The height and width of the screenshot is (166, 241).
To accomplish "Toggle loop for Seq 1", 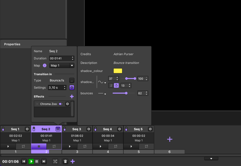I will point(23,146).
